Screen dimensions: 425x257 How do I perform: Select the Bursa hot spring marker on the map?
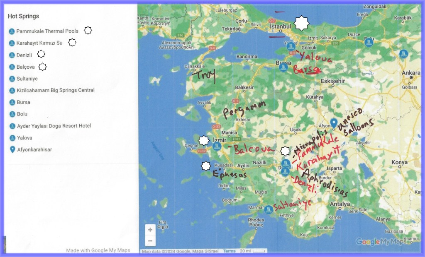283,67
